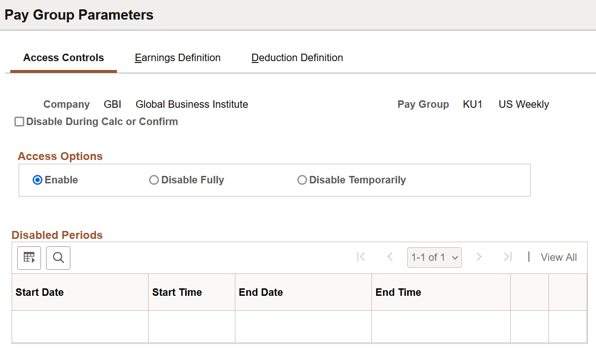Click the empty End Date field
Image resolution: width=596 pixels, height=349 pixels.
click(x=303, y=327)
